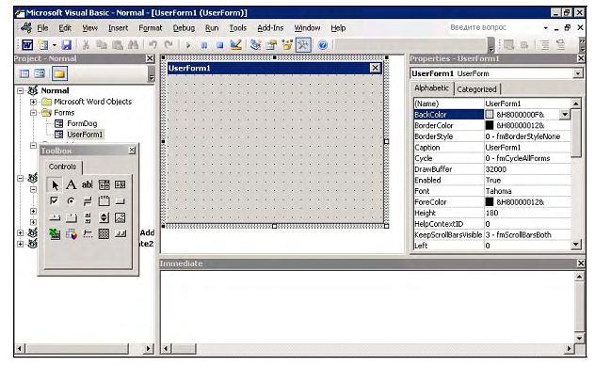Open the Debug menu
Screen dimensions: 595x366
tap(184, 28)
